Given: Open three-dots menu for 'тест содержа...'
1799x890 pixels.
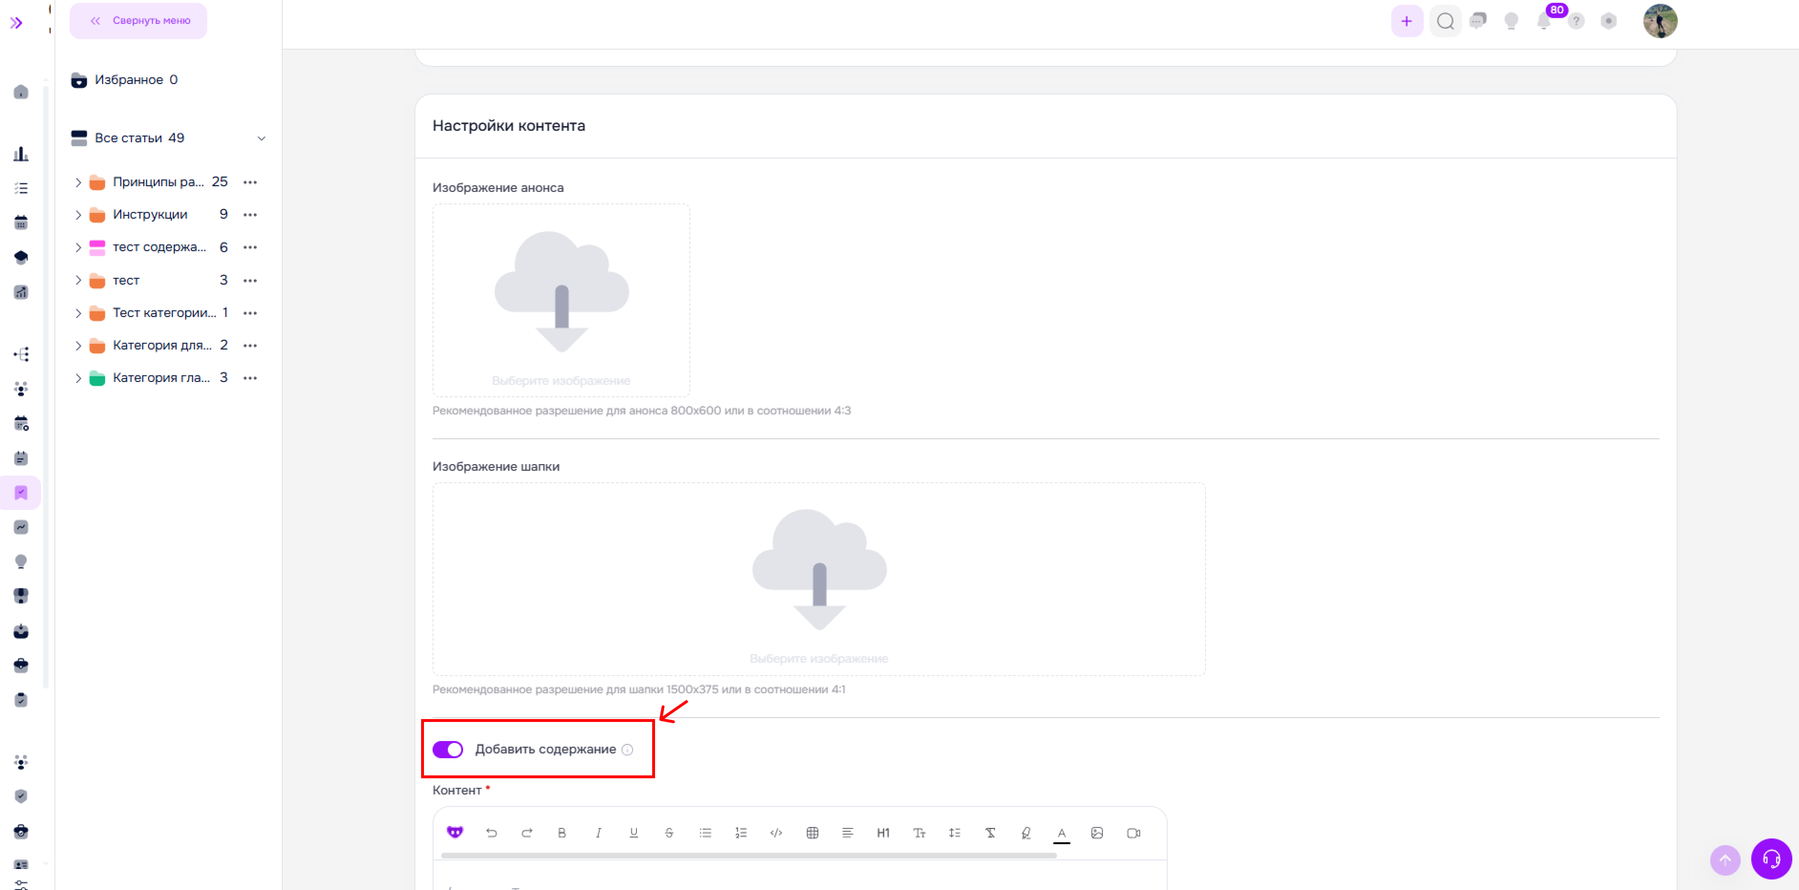Looking at the screenshot, I should pos(250,247).
